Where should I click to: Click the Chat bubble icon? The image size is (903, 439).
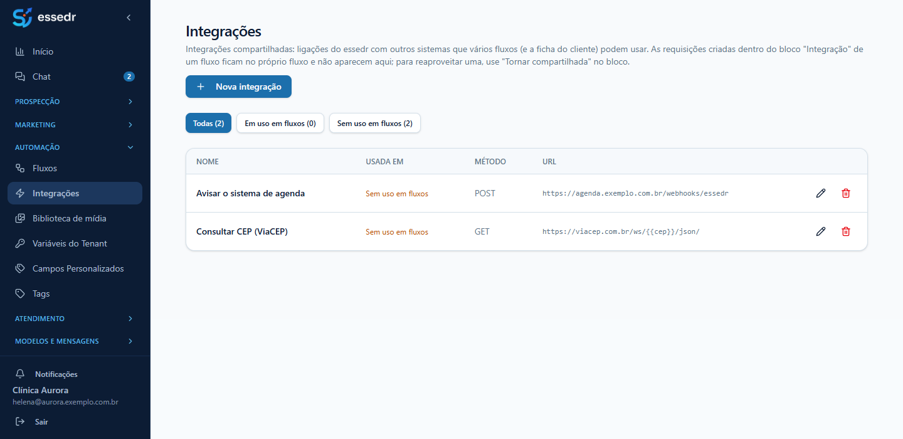(x=20, y=77)
